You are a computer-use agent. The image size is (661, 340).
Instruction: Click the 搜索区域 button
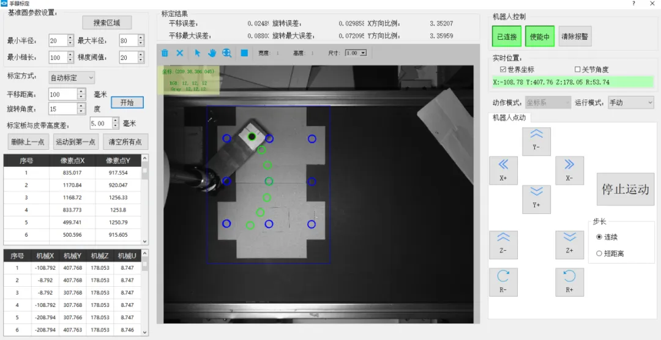tap(106, 22)
